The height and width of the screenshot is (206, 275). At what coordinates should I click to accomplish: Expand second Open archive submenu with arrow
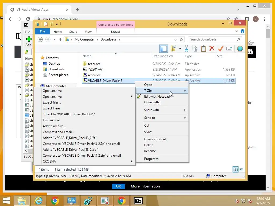tap(132, 97)
